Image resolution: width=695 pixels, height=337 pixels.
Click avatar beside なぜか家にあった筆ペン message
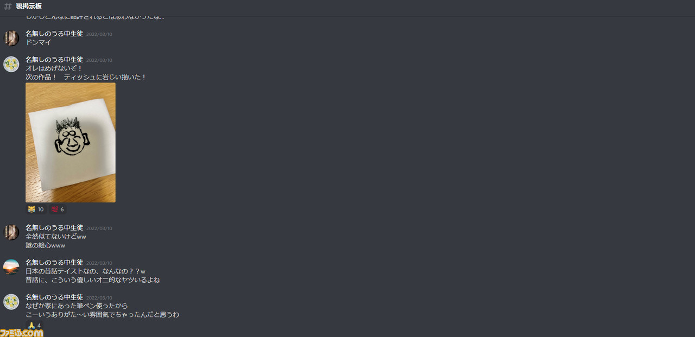[x=11, y=302]
